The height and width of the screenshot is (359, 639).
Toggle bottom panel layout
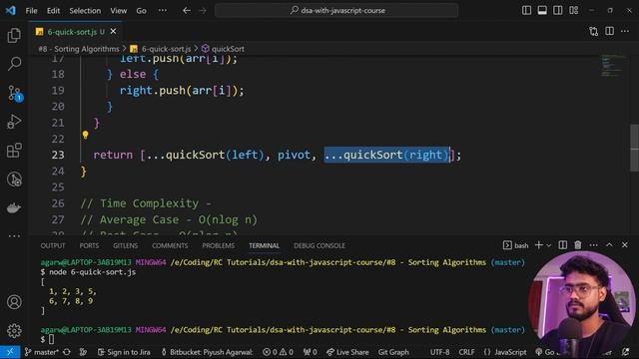pos(542,10)
